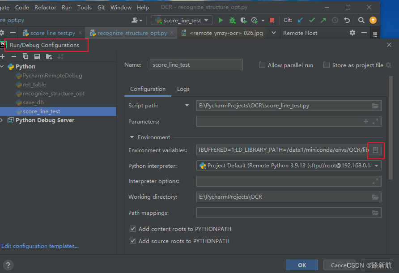Screen dimensions: 399x273
Task: Switch to score_line_test.py editor tab
Action: point(52,33)
